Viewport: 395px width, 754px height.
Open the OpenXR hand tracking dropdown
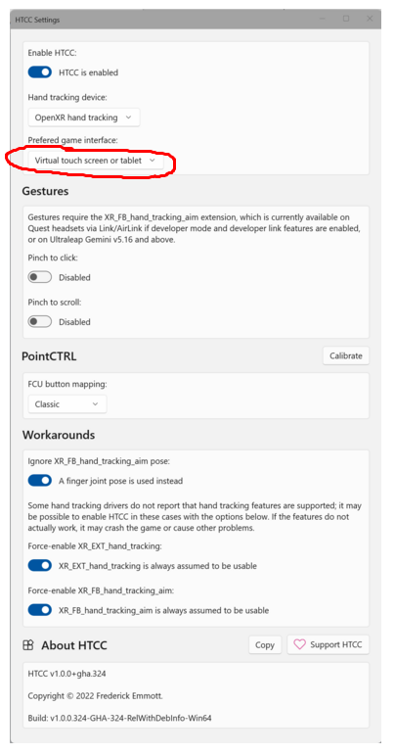[x=84, y=118]
